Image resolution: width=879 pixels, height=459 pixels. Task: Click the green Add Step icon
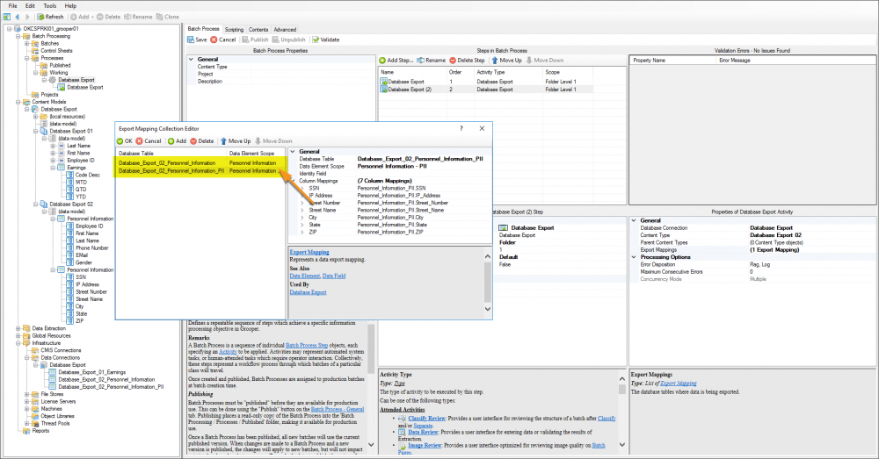(382, 60)
